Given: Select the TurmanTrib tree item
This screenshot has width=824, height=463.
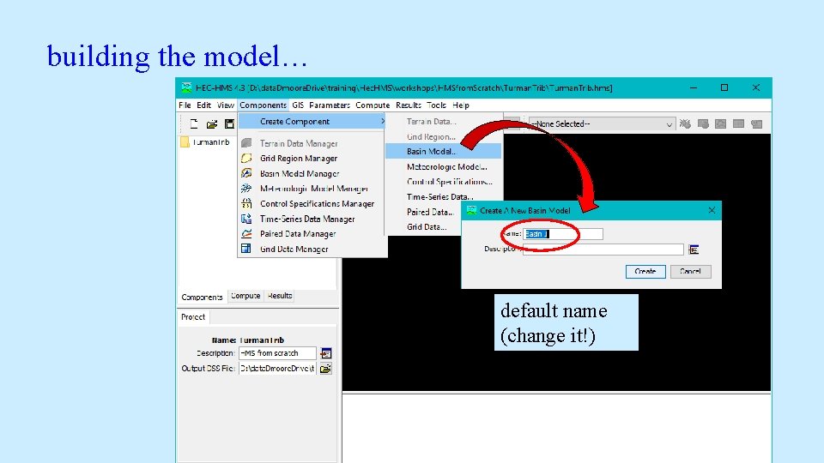Looking at the screenshot, I should coord(211,142).
